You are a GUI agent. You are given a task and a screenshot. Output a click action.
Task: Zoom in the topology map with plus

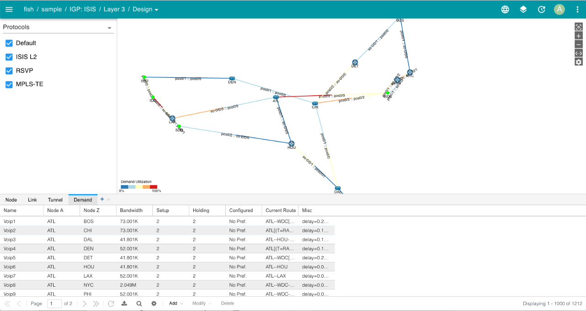(579, 36)
